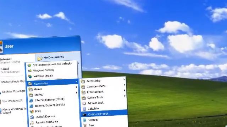Viewport: 227px width, 127px height.
Task: Open pinned E-mail Outlook Express item
Action: [x=10, y=70]
